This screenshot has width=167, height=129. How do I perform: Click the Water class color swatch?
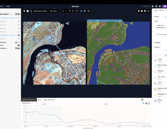tap(155, 101)
